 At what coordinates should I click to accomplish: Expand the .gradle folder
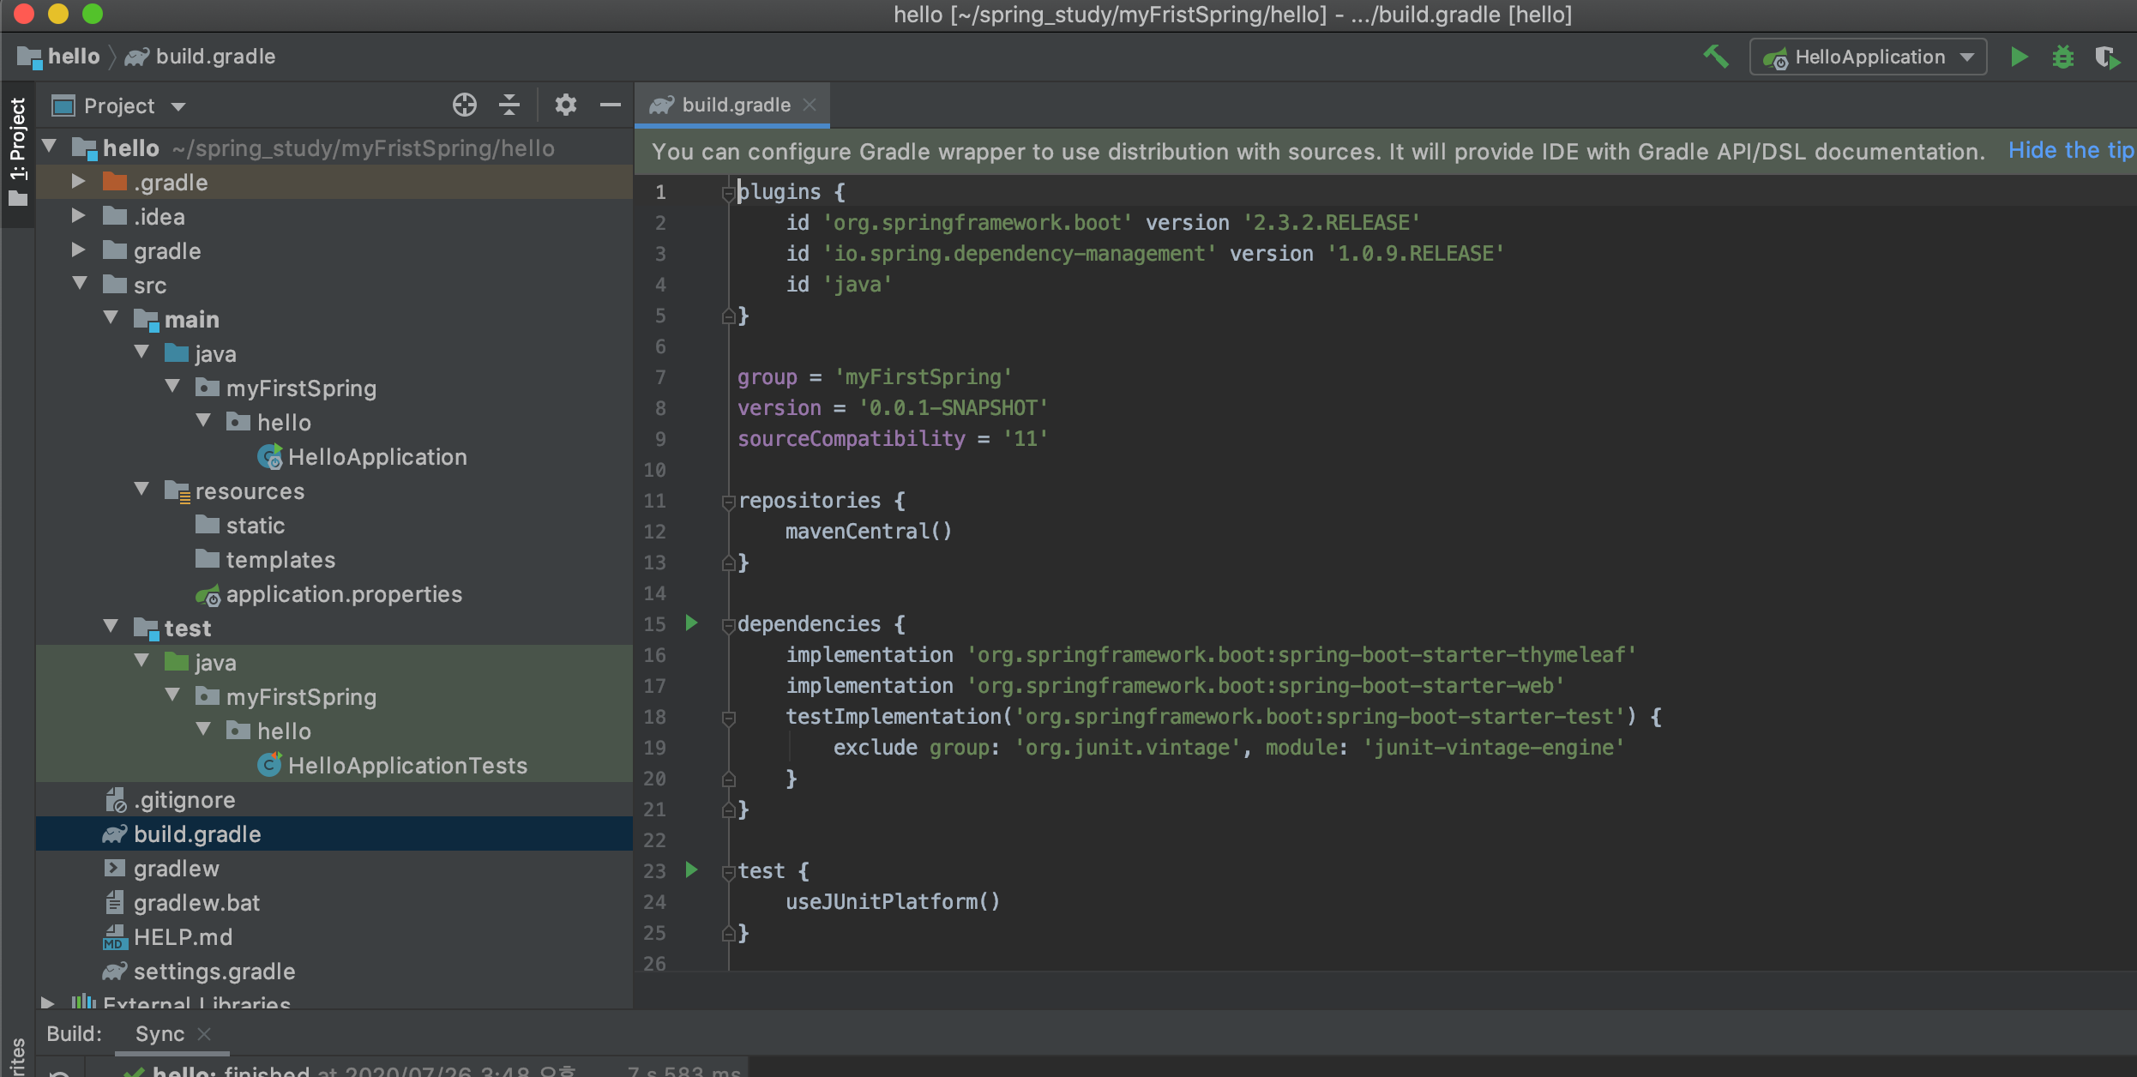click(78, 182)
